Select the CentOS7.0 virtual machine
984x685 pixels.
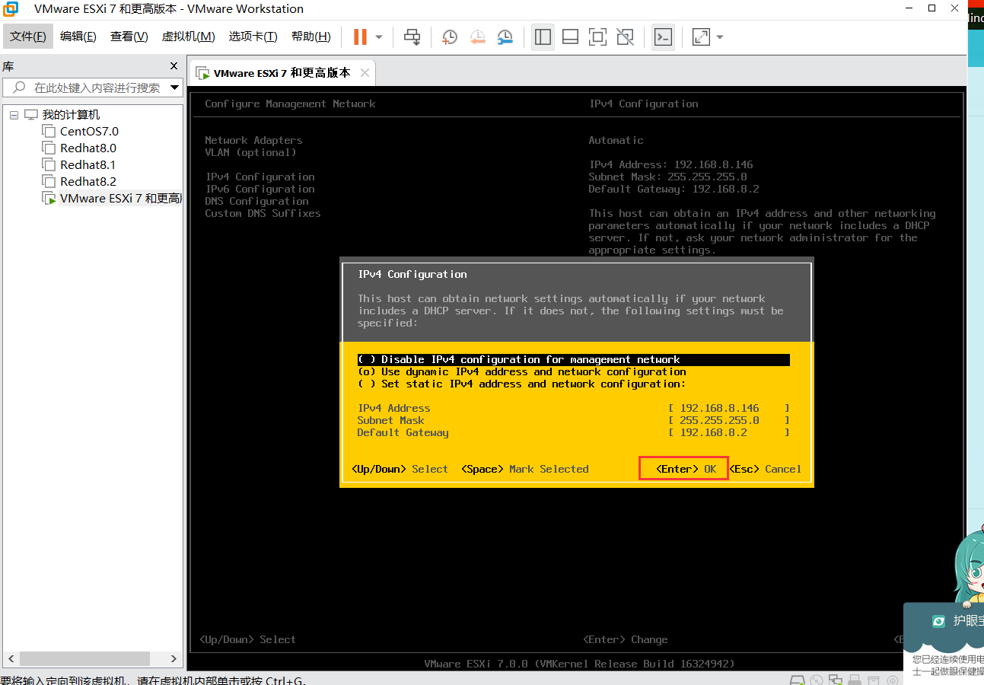[90, 132]
